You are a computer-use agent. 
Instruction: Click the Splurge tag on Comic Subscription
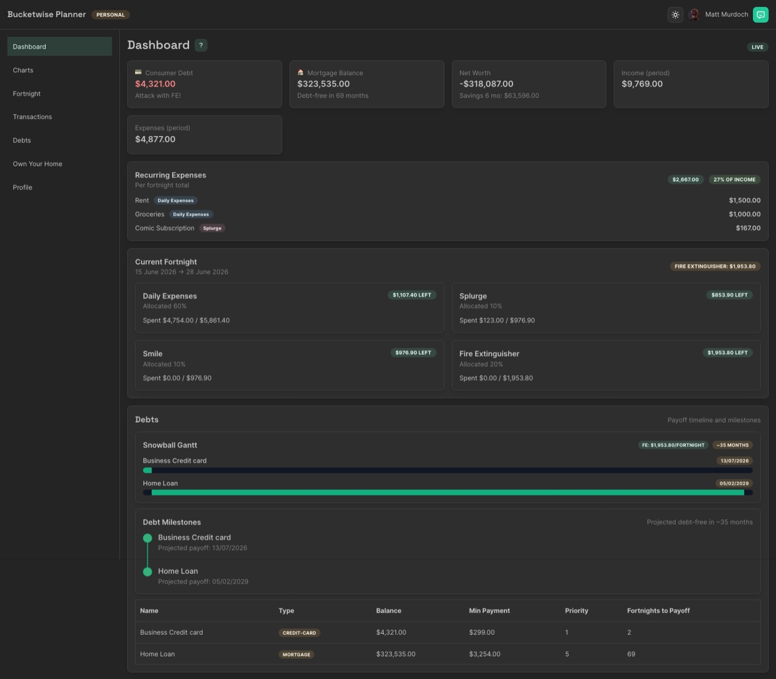coord(212,228)
